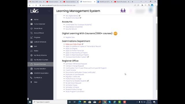Open Make your Date Sheet link
The height and width of the screenshot is (104, 185).
[x=73, y=44]
